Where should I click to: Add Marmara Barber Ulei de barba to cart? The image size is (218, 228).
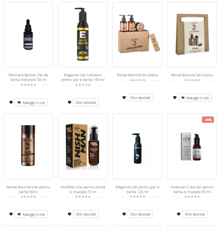click(31, 102)
